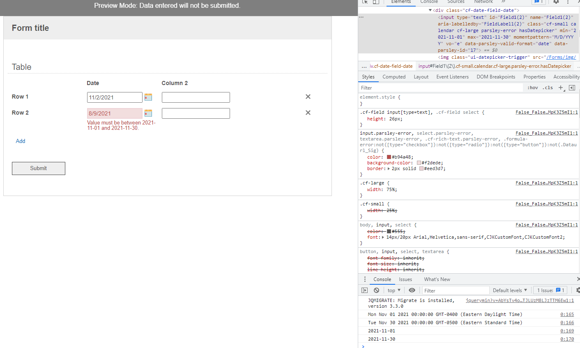Toggle the .cls element classes panel
Viewport: 580px width, 348px height.
click(x=548, y=88)
